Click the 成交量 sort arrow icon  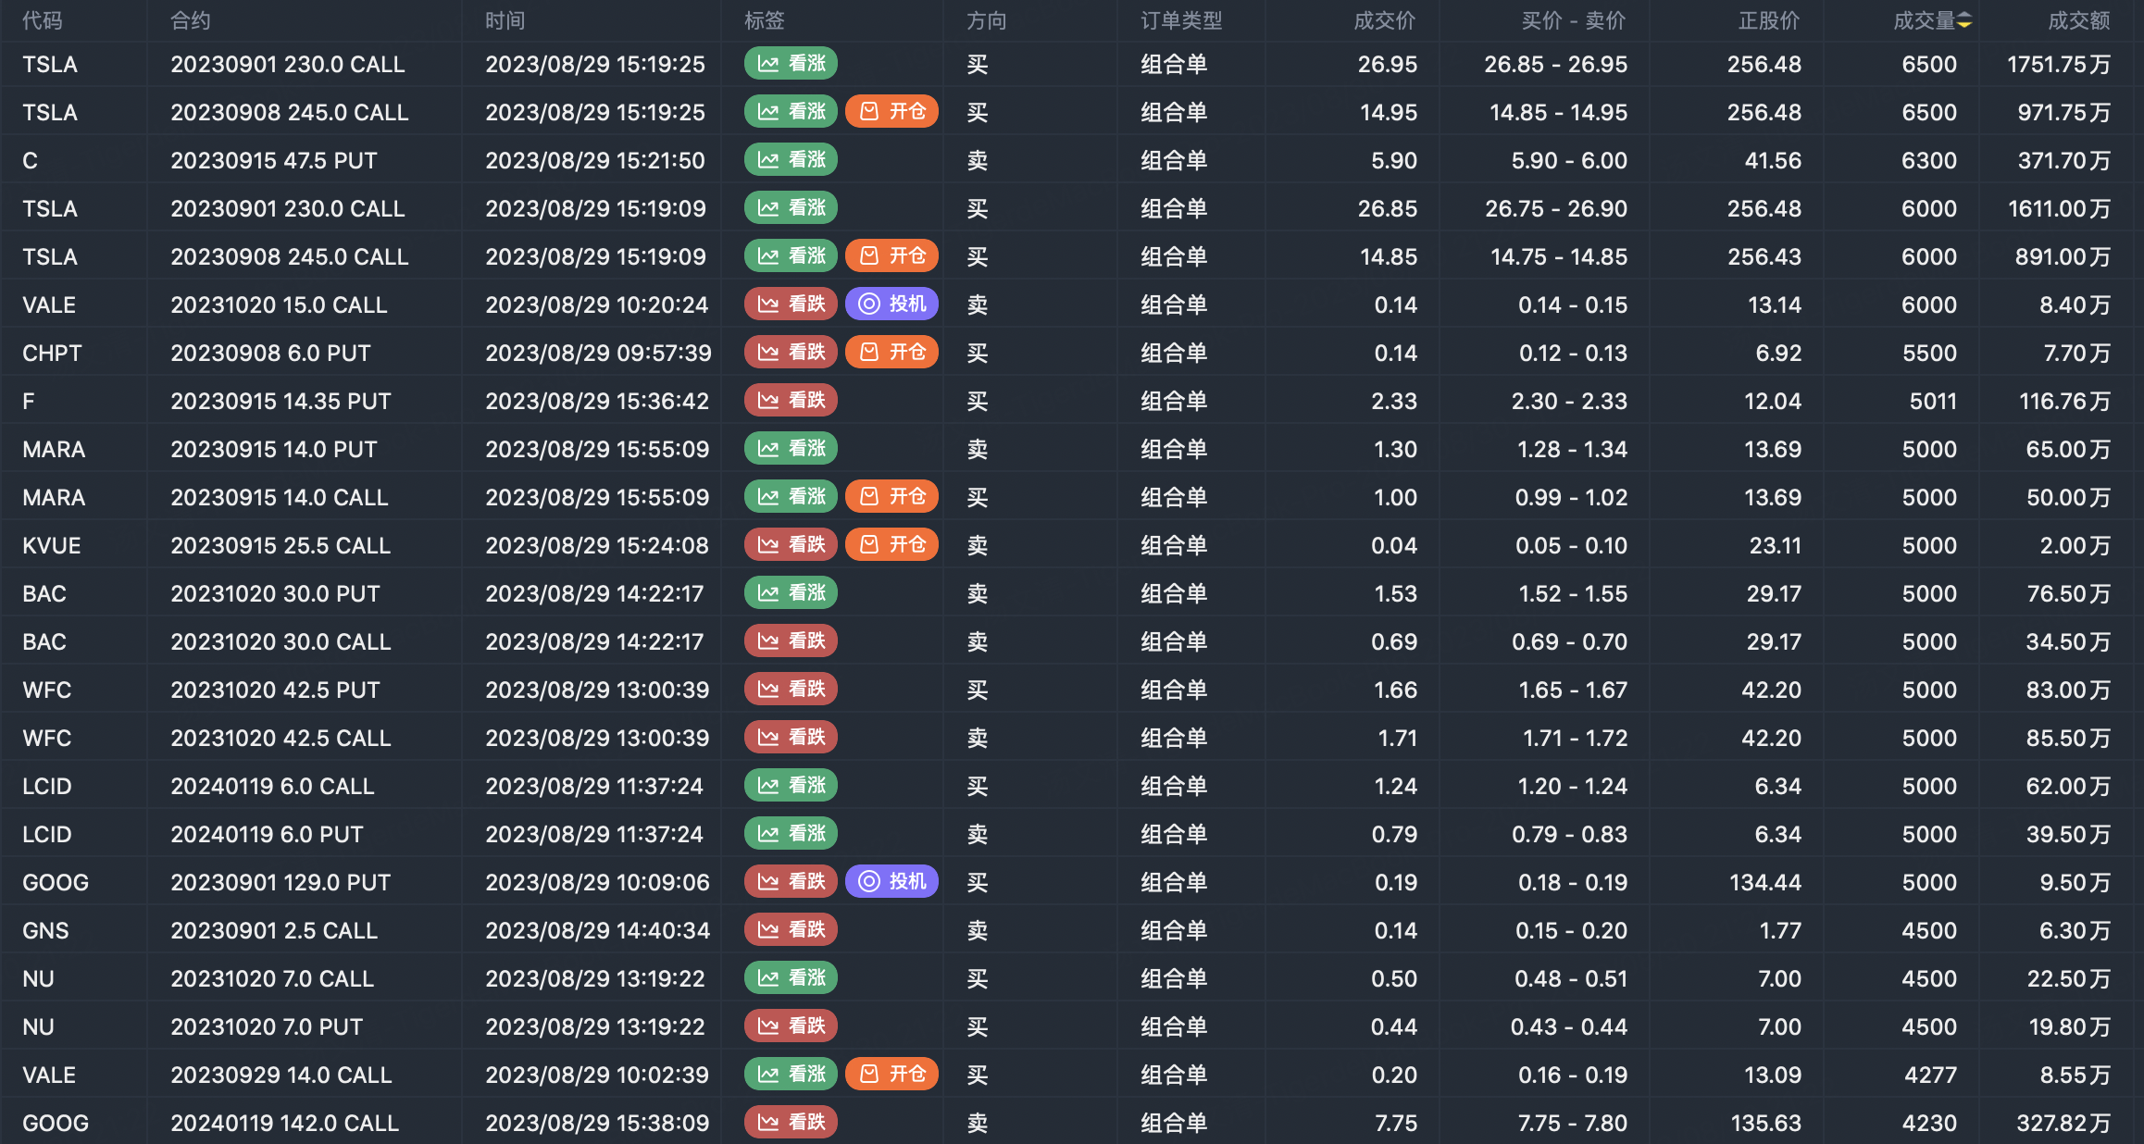click(1964, 21)
